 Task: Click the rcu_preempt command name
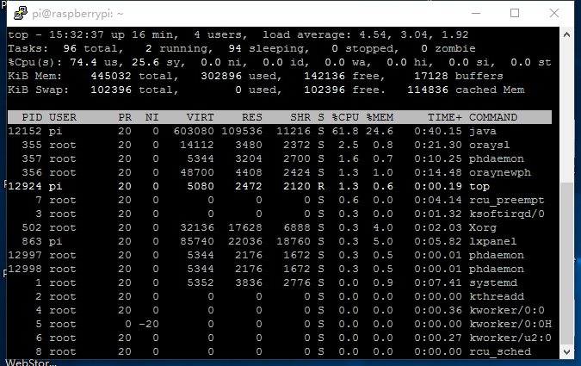pyautogui.click(x=506, y=201)
